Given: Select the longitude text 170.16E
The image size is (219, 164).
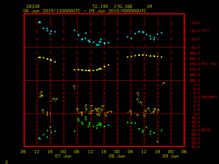Looking at the screenshot, I should 123,6.
